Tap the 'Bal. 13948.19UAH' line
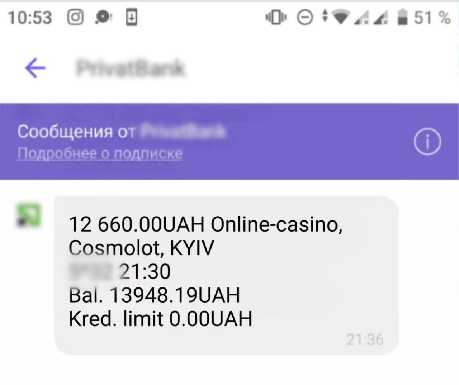Screen dimensions: 459x385 pyautogui.click(x=154, y=295)
